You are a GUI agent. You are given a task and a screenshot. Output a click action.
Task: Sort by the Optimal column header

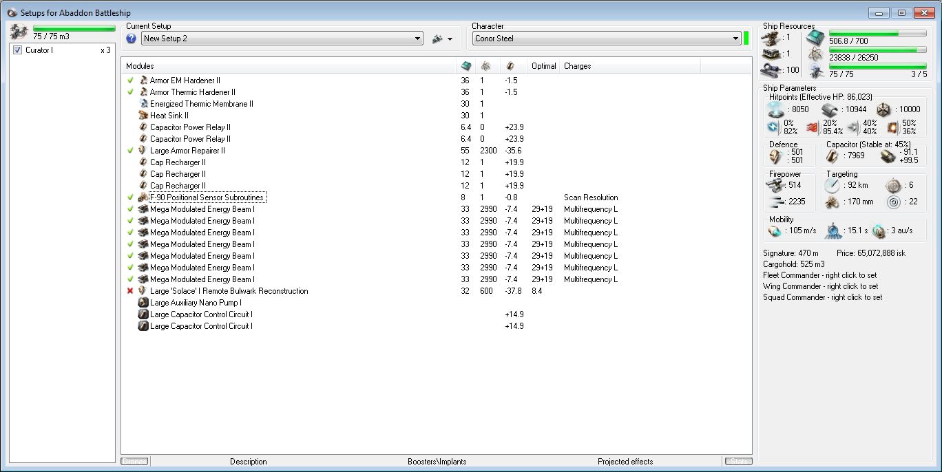[544, 66]
